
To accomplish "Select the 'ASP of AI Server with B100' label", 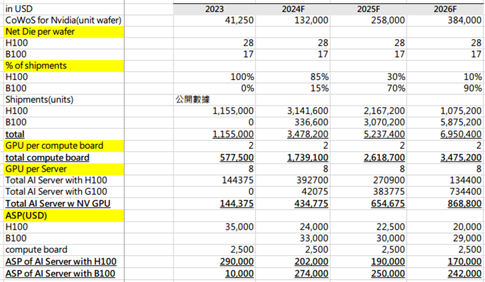I will point(60,274).
